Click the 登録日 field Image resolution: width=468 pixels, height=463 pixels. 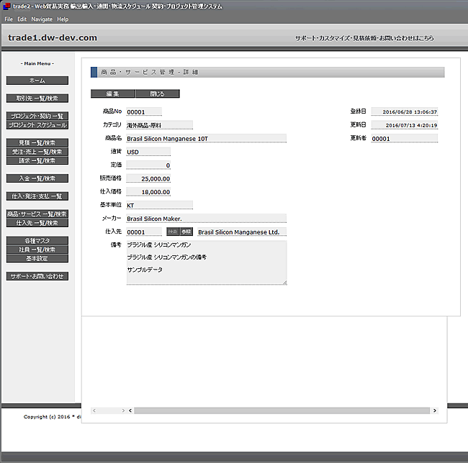point(405,111)
